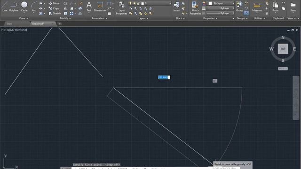Image resolution: width=301 pixels, height=169 pixels.
Task: Click N on the ViewCube compass
Action: [283, 38]
